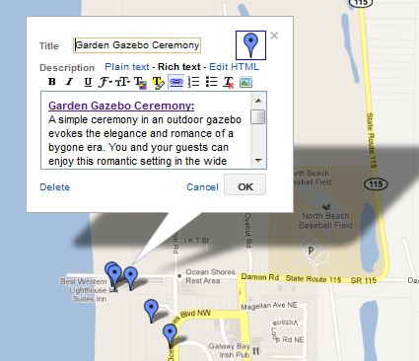Click the description scrollbar down arrow

click(x=258, y=161)
